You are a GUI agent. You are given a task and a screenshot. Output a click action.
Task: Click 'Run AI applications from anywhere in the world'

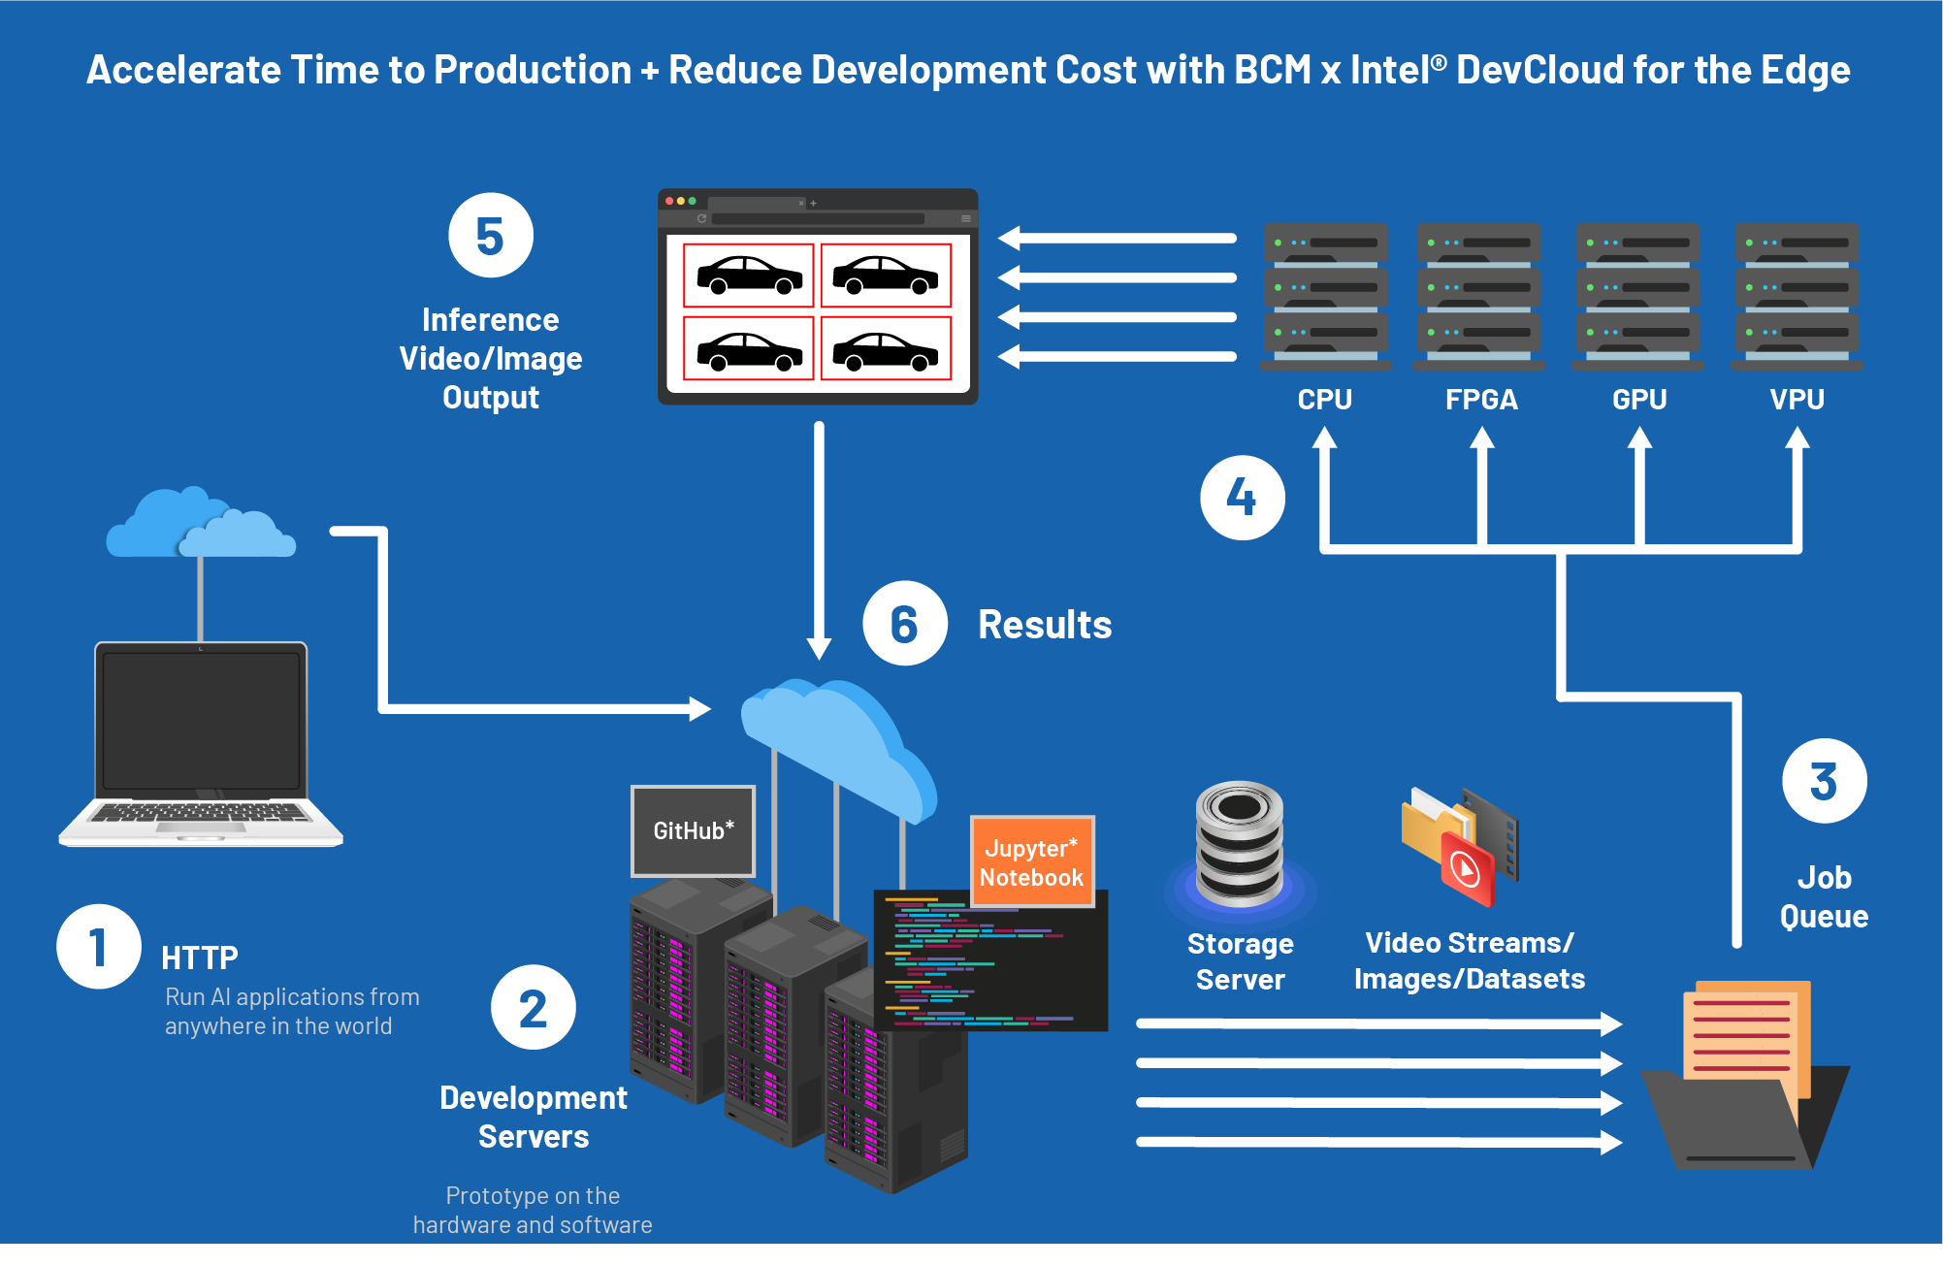click(x=291, y=1011)
